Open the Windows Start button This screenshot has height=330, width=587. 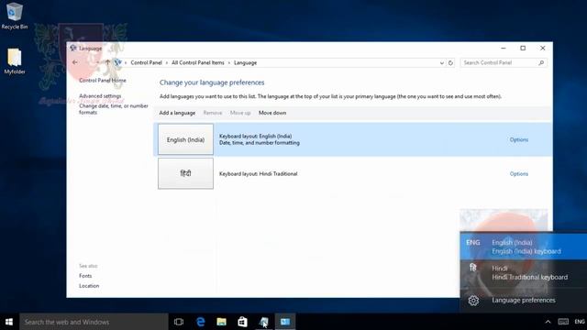[x=9, y=322]
